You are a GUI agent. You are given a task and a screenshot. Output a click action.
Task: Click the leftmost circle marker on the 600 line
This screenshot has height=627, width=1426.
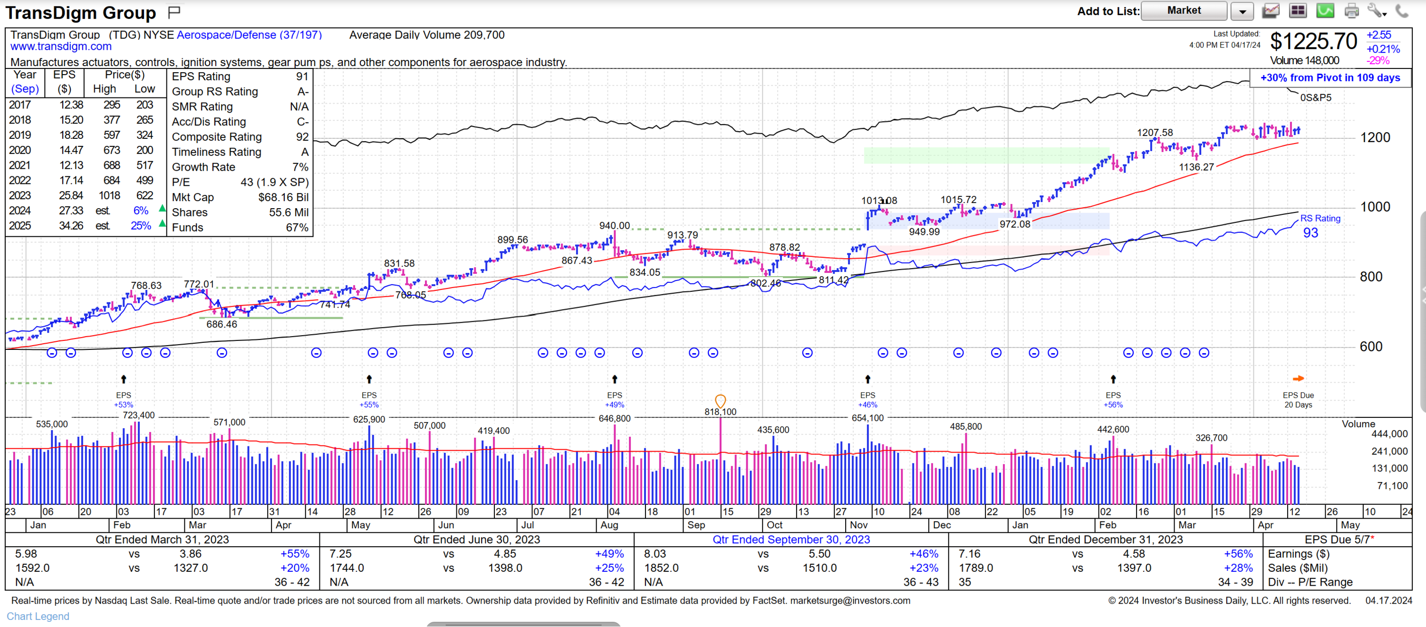52,353
